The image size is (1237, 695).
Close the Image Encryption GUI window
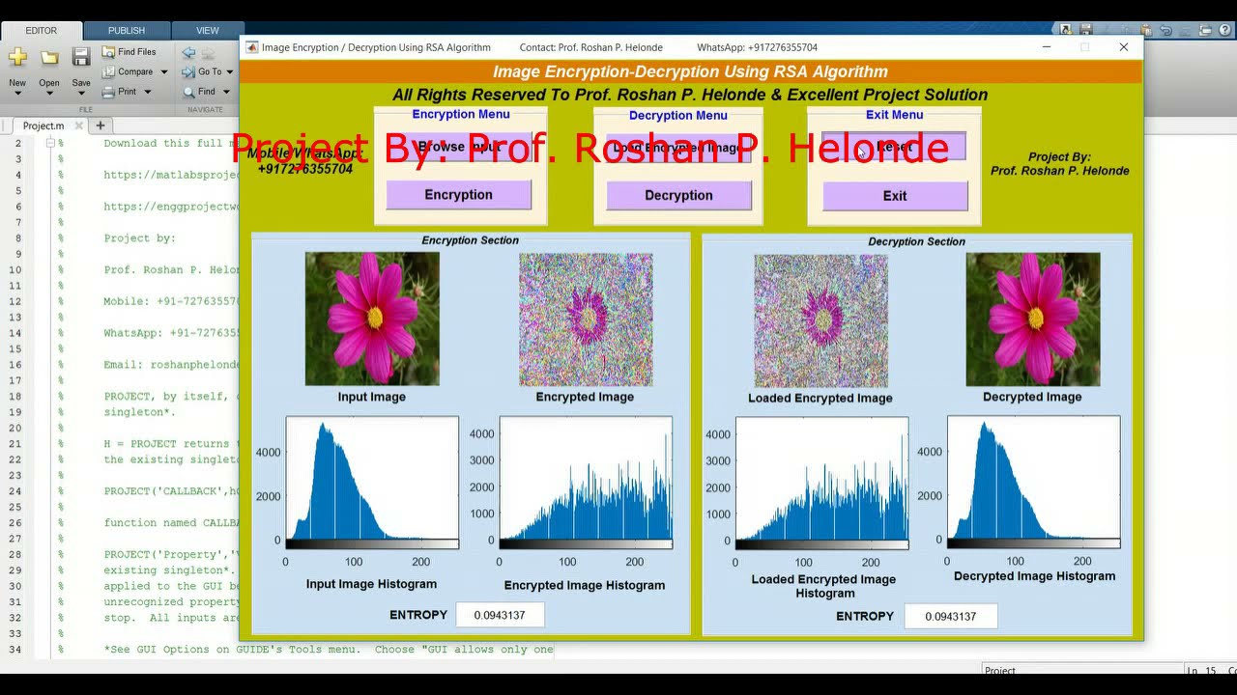pos(1123,47)
